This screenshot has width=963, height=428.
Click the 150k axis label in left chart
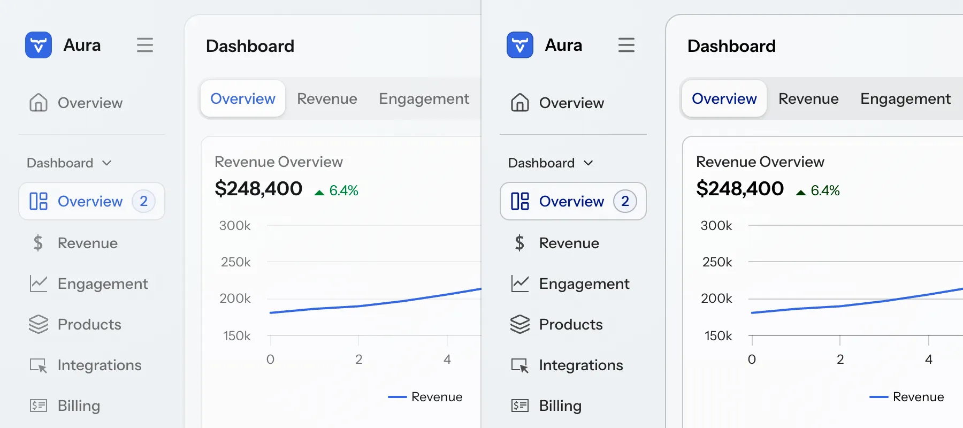(x=237, y=336)
